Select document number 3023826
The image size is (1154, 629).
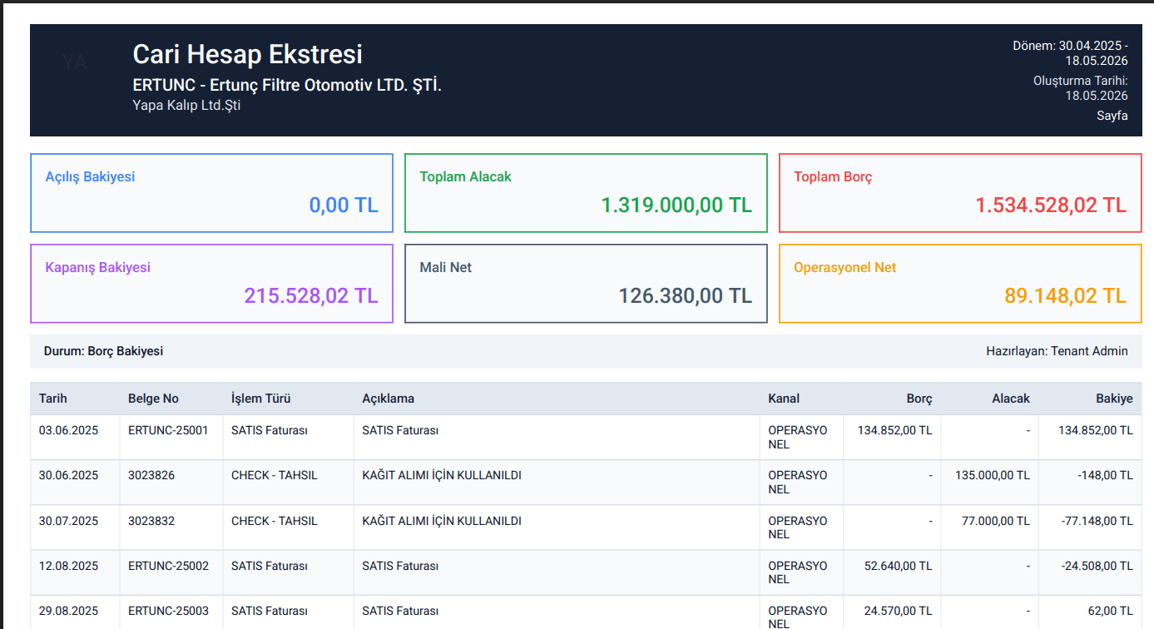click(151, 475)
